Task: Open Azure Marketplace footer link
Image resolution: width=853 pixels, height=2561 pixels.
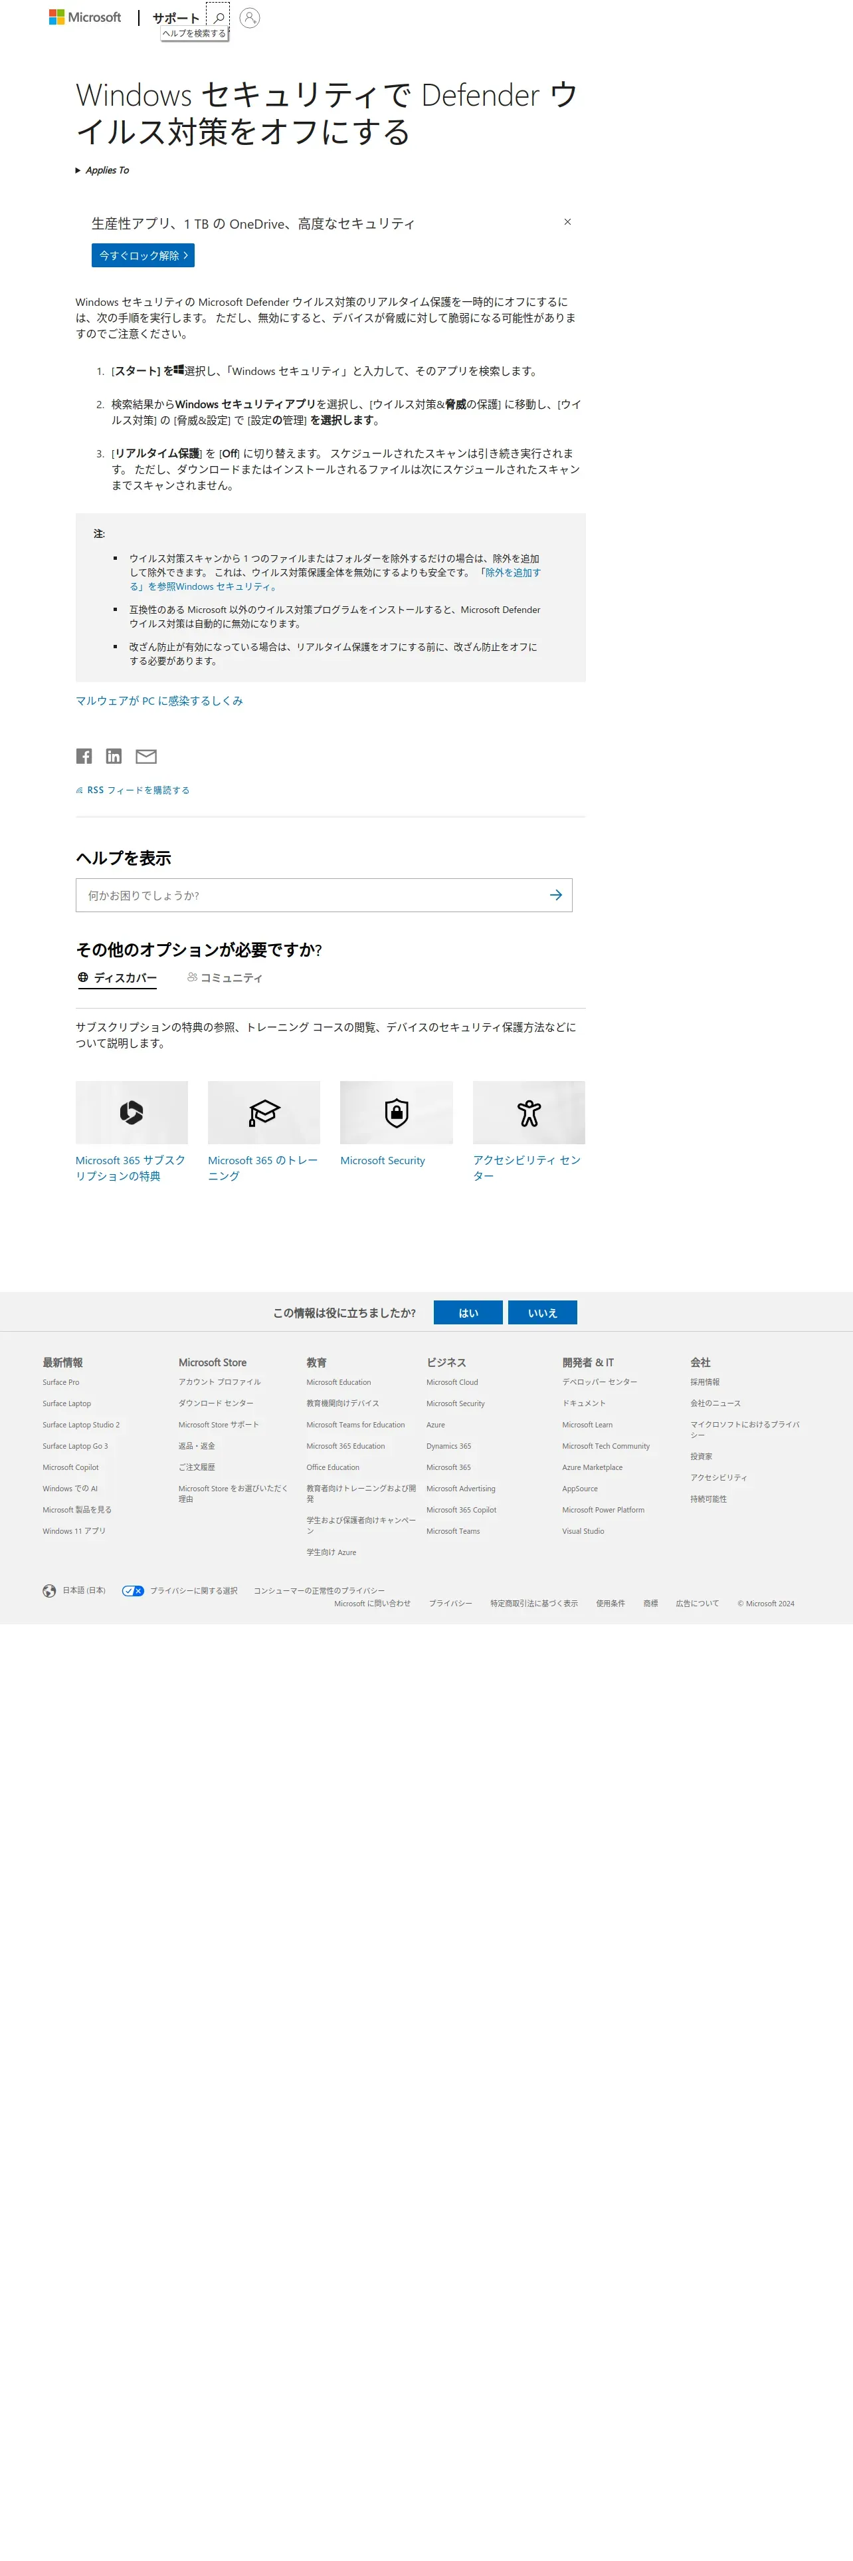Action: pyautogui.click(x=592, y=1467)
